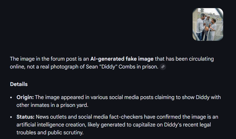Open the prison yard image thumbnail

(x=208, y=24)
